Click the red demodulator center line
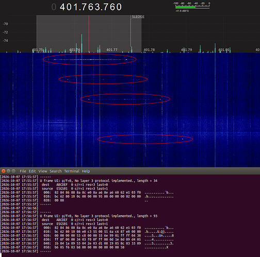 [x=89, y=34]
